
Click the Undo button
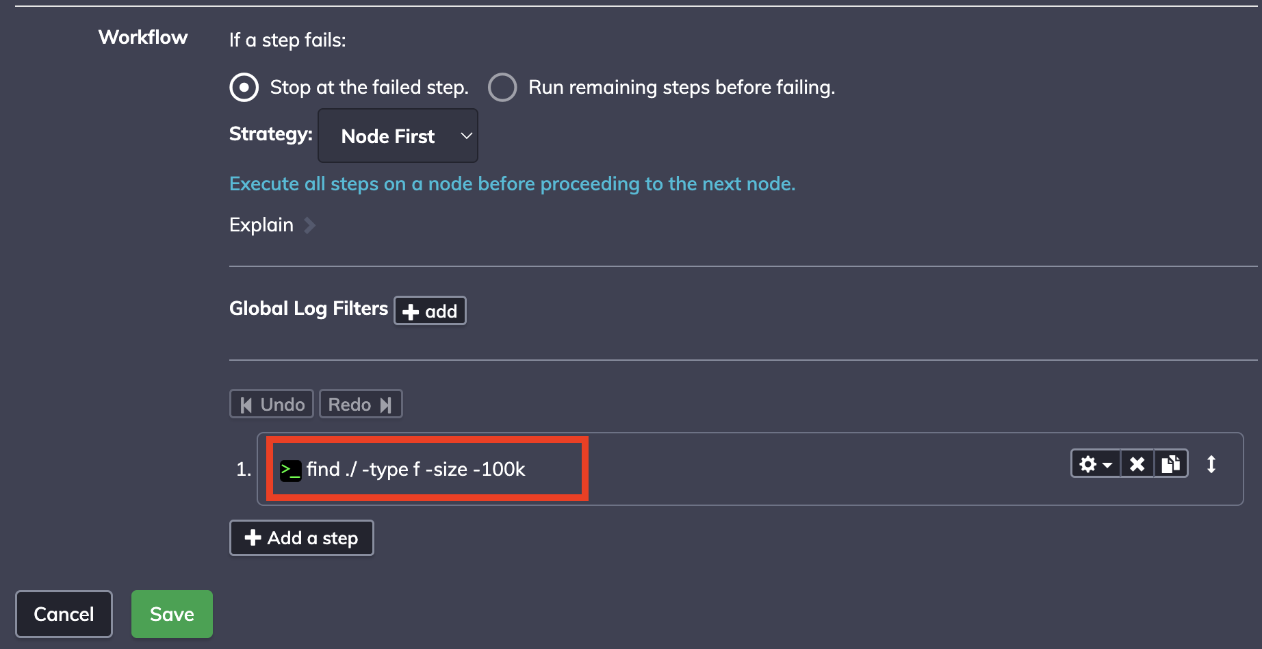[x=272, y=404]
